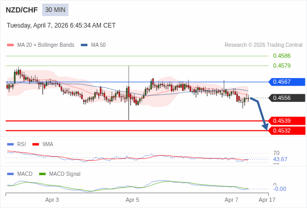Click the Apr 17 date axis label

click(x=267, y=200)
